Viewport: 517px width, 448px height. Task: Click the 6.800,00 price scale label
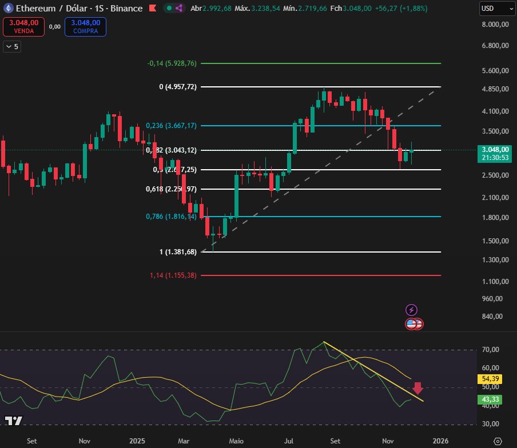tap(495, 46)
